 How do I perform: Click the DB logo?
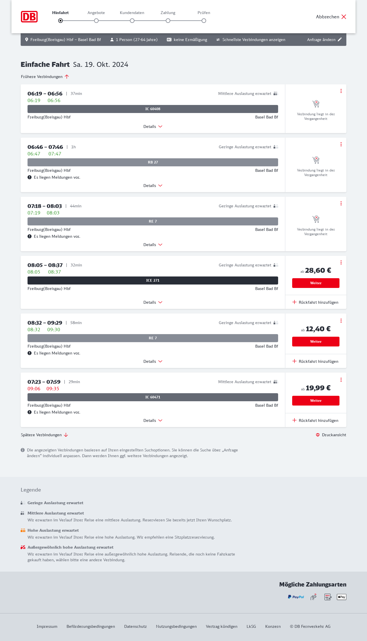click(29, 17)
